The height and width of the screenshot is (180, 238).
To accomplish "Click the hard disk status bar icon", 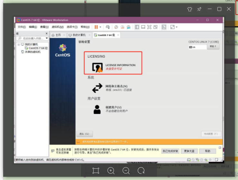I will [189, 160].
